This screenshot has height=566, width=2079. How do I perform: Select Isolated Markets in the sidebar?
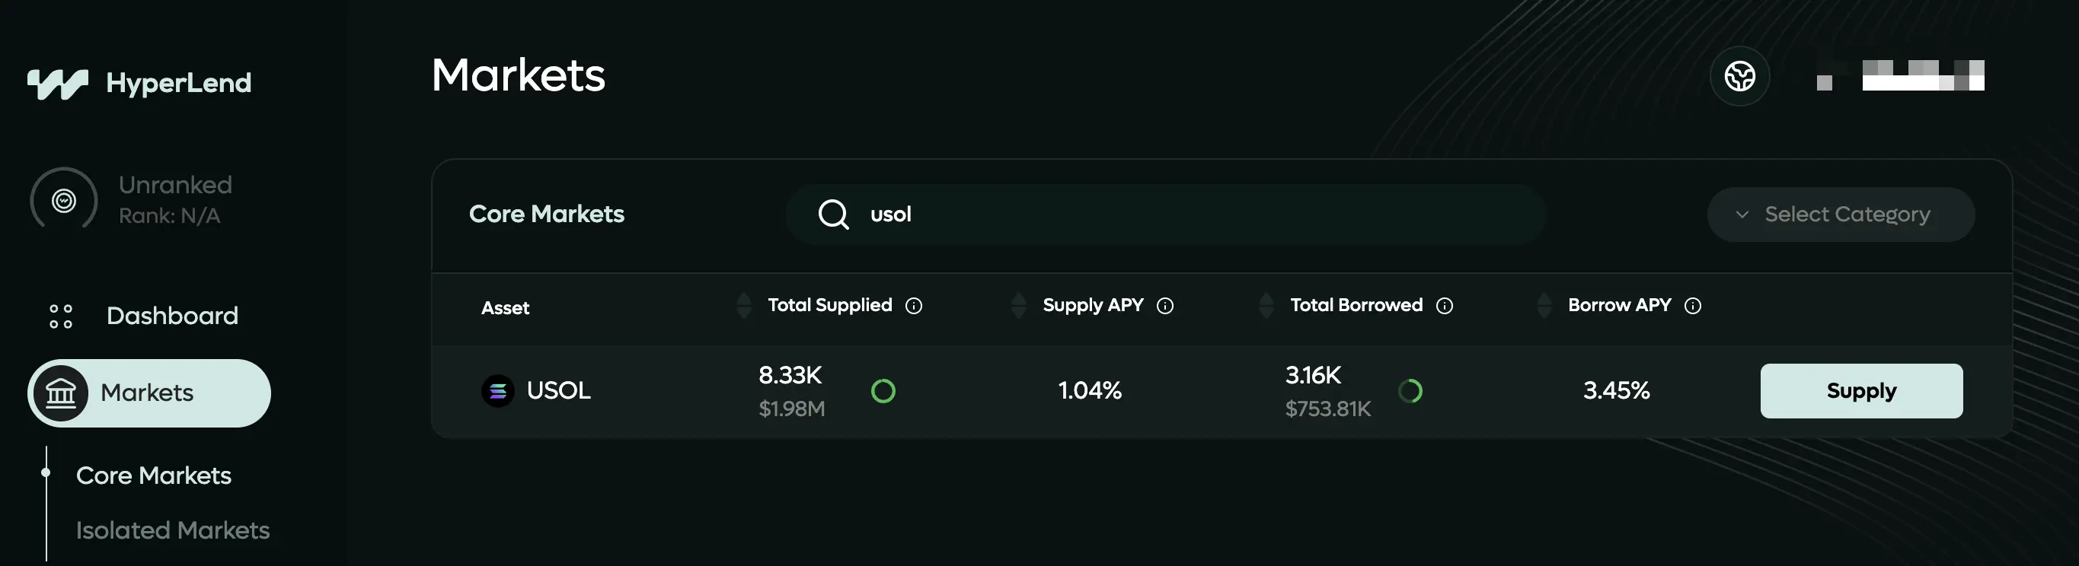[x=173, y=530]
